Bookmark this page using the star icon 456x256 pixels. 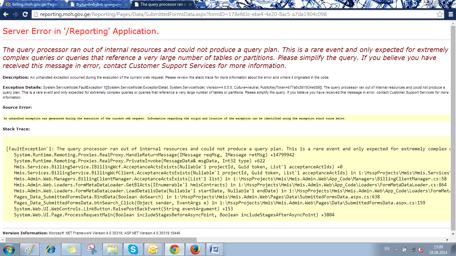pos(440,14)
